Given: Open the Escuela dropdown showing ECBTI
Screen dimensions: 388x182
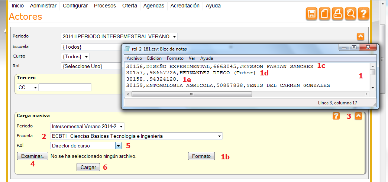Looking at the screenshot, I should [x=136, y=136].
